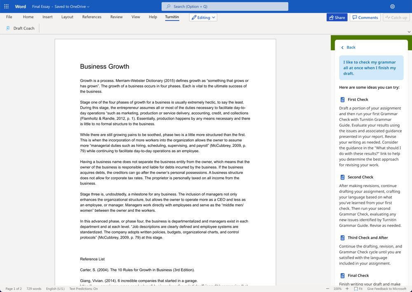Switch to the Home tab
The width and height of the screenshot is (412, 292).
click(28, 17)
